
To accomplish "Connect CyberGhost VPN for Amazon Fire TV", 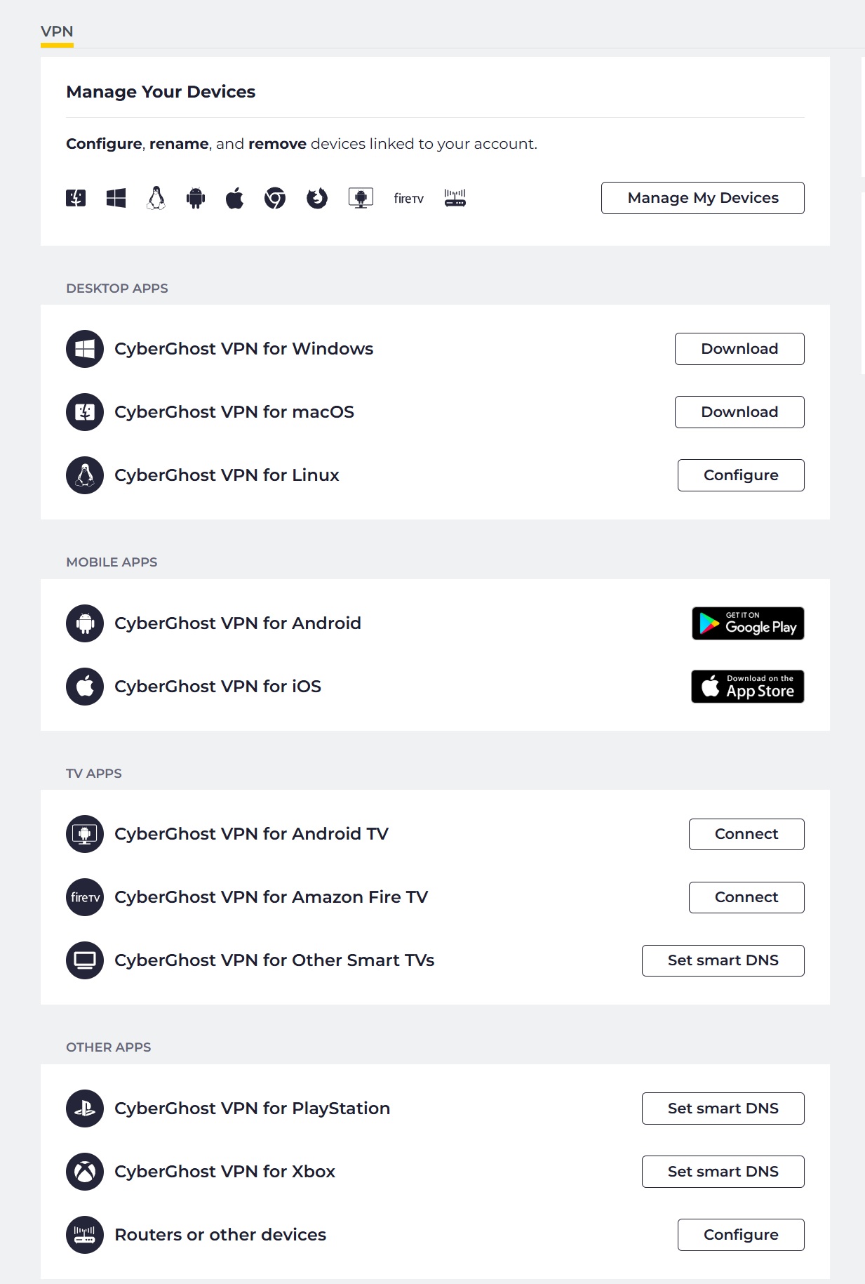I will click(746, 897).
